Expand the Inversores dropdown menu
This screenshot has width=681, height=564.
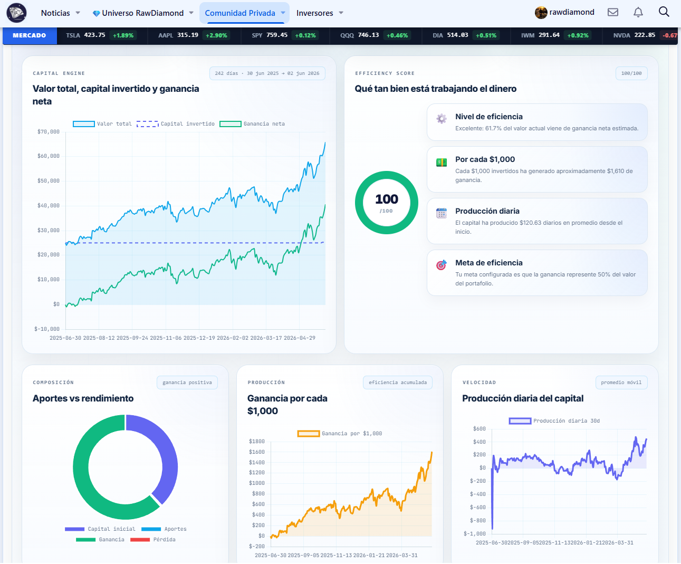(320, 13)
